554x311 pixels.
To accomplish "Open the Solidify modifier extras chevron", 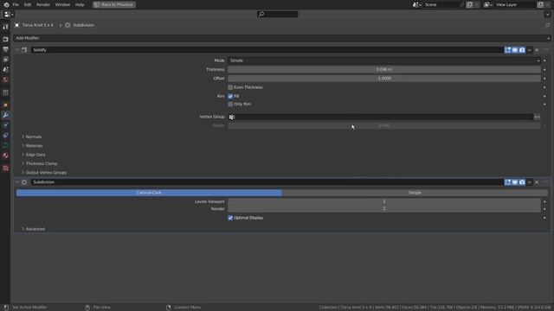I will pos(529,50).
